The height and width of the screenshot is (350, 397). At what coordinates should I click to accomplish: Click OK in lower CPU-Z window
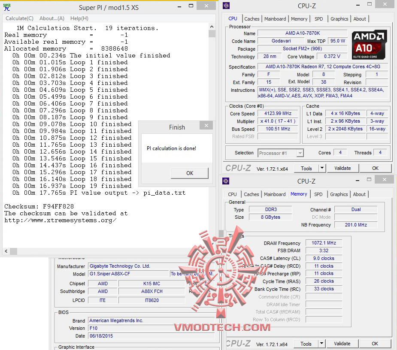click(375, 344)
